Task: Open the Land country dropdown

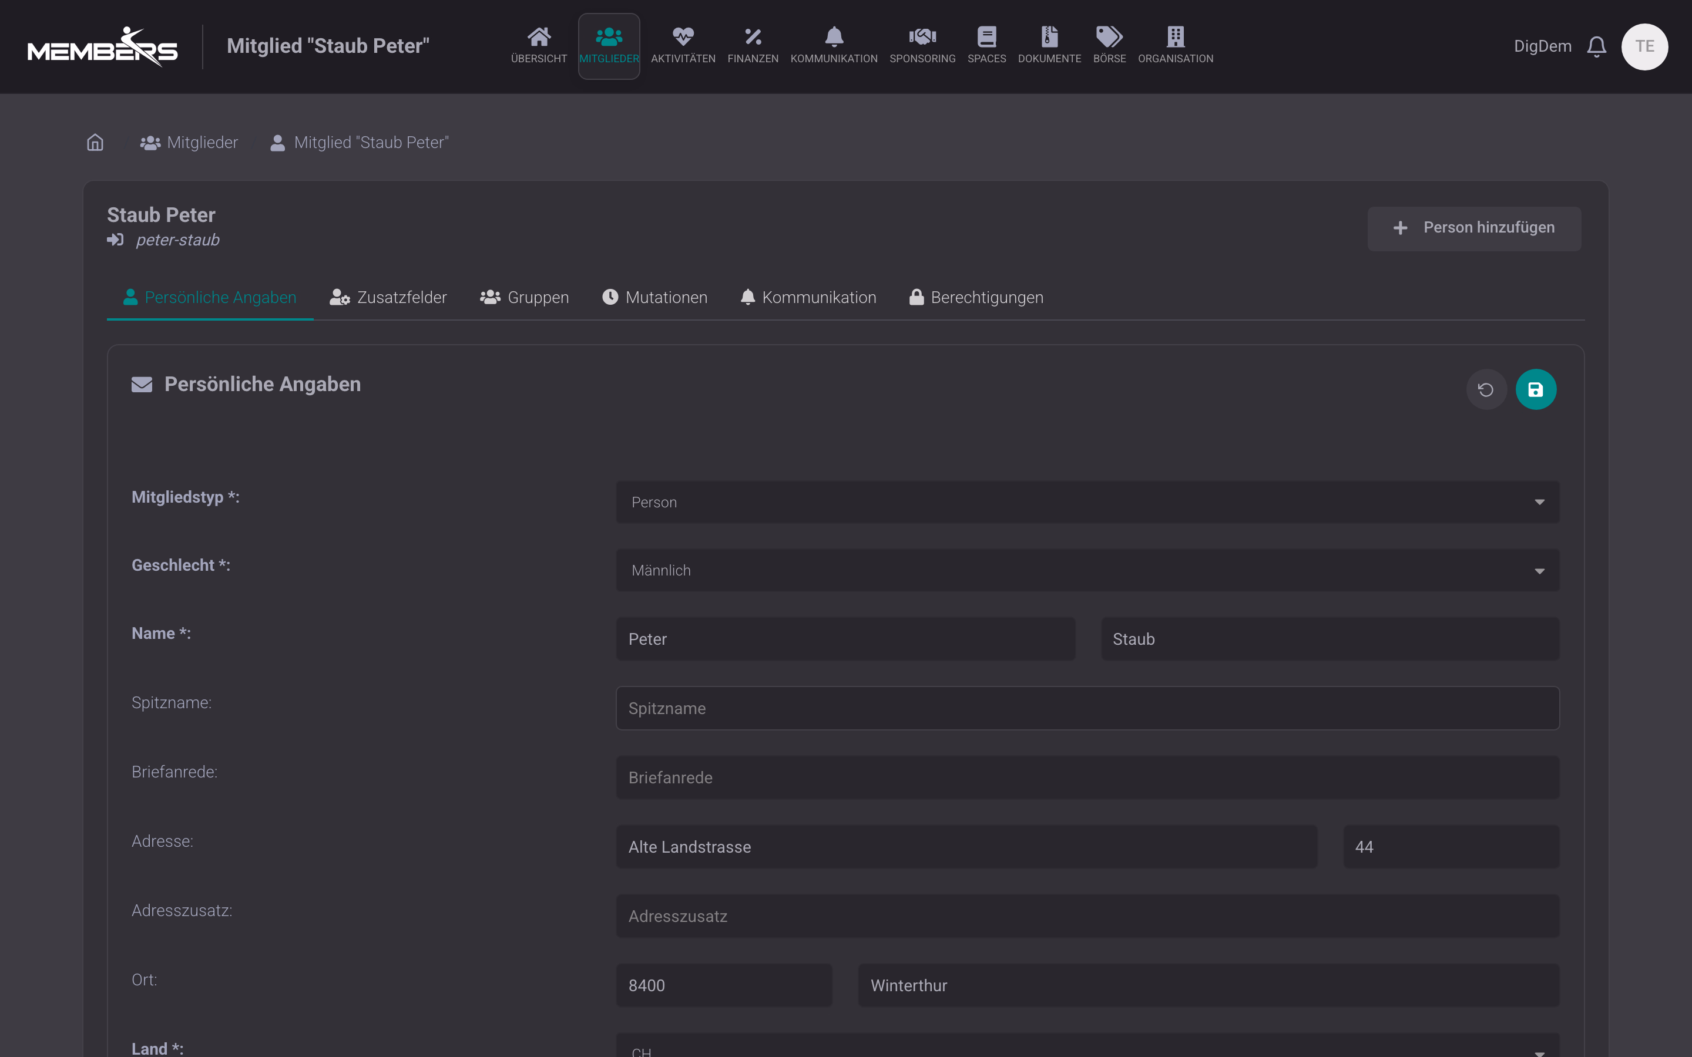Action: pos(1087,1046)
